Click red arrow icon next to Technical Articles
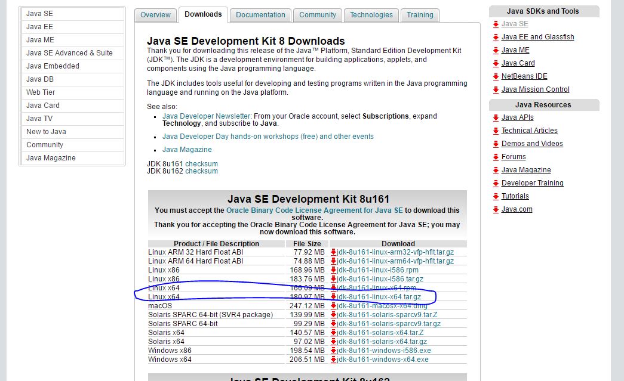Viewport: 624px width, 381px height. point(496,131)
